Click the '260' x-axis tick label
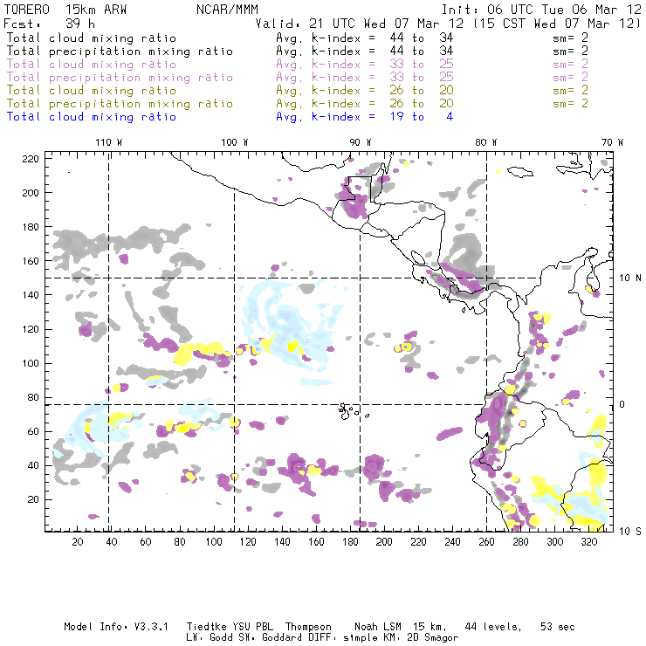Viewport: 646px width, 646px height. (x=486, y=542)
